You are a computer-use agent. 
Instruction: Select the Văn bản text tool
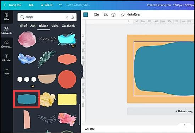click(x=6, y=57)
